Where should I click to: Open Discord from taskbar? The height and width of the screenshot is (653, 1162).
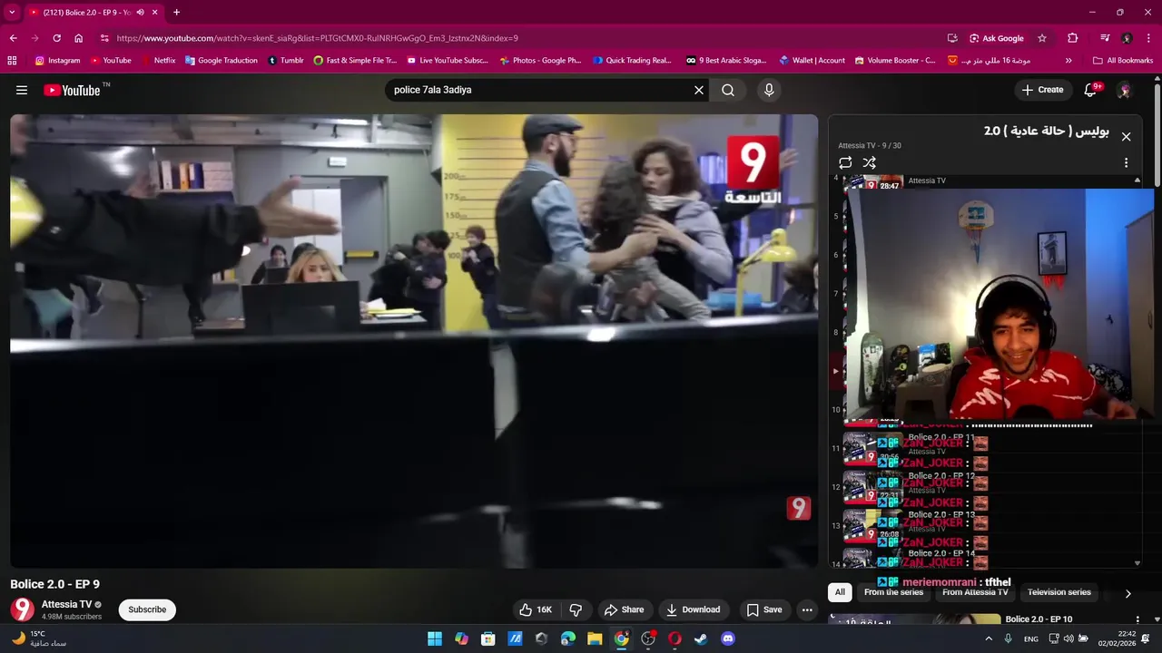[727, 638]
